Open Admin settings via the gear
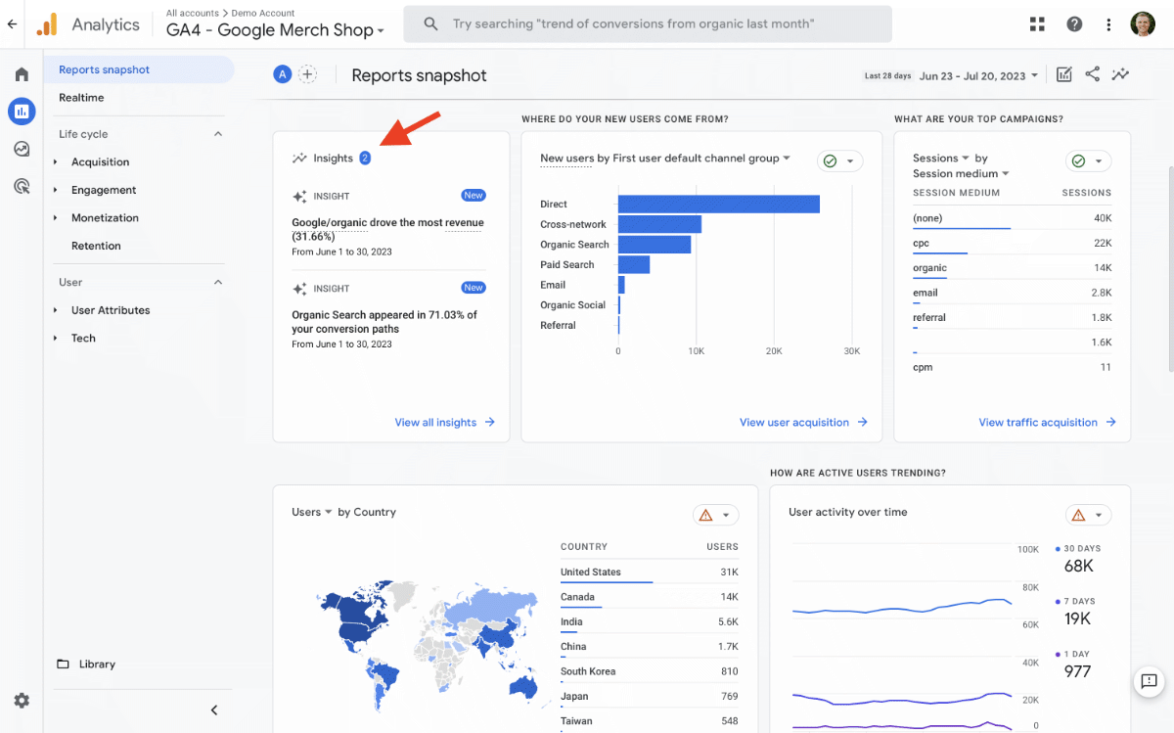This screenshot has width=1174, height=733. [x=22, y=701]
